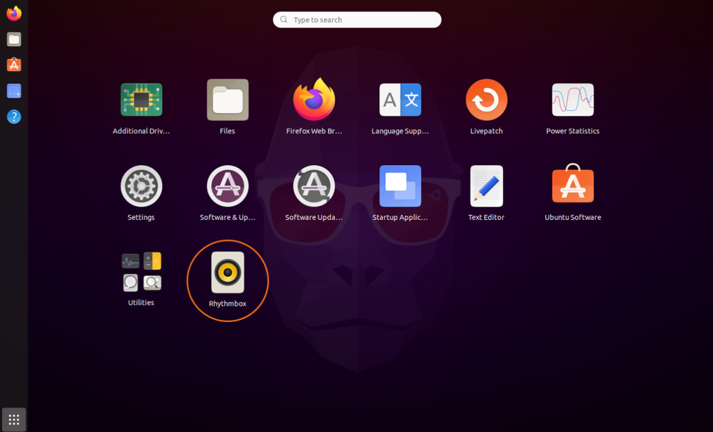The height and width of the screenshot is (432, 713).
Task: Open the Additional Drivers app icon
Action: tap(141, 100)
